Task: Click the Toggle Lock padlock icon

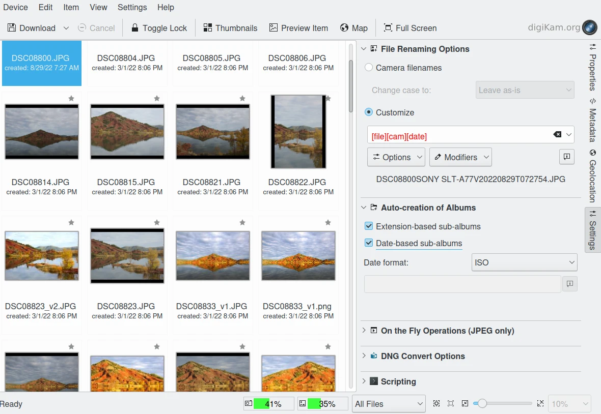Action: (135, 28)
